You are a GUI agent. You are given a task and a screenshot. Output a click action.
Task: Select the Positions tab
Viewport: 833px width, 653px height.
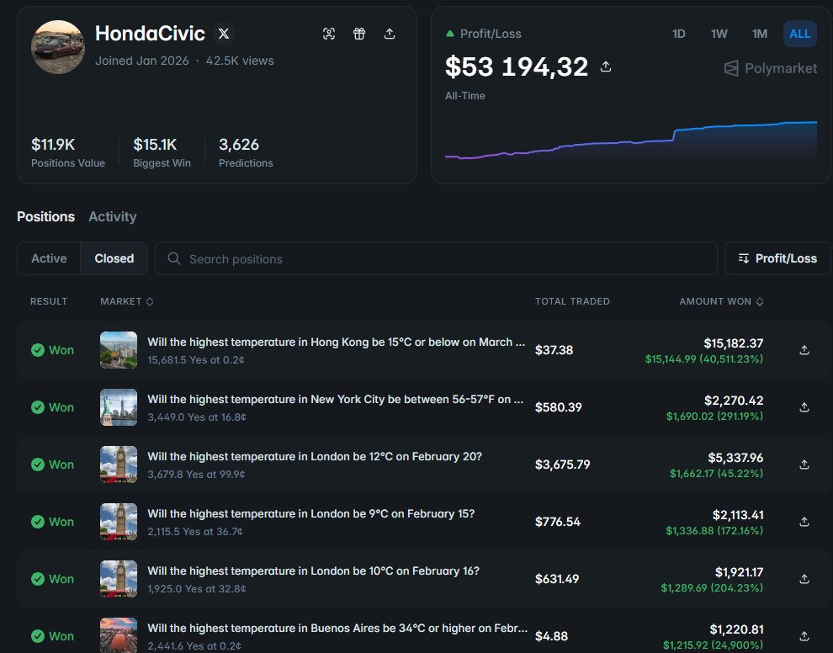click(45, 216)
